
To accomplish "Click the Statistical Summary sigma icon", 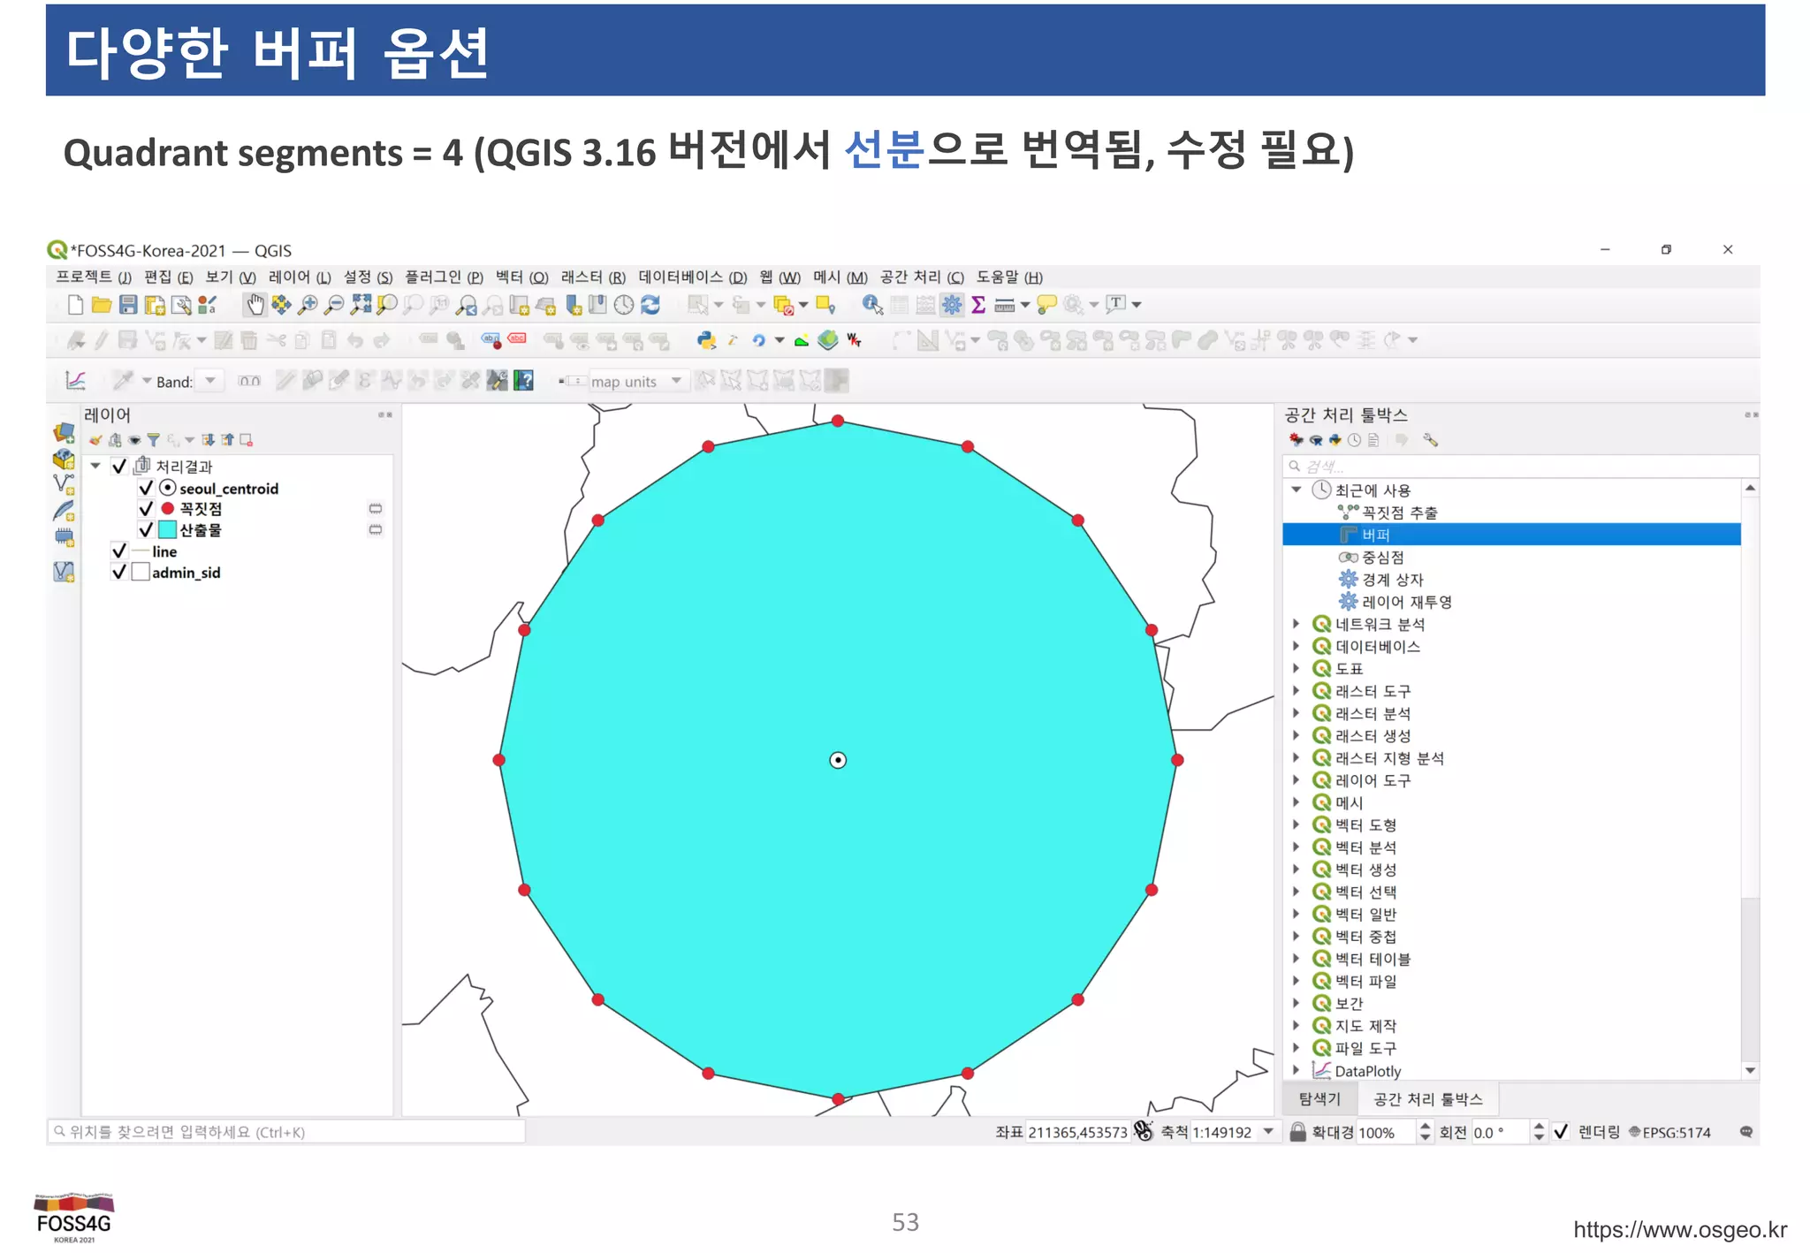I will pyautogui.click(x=978, y=305).
